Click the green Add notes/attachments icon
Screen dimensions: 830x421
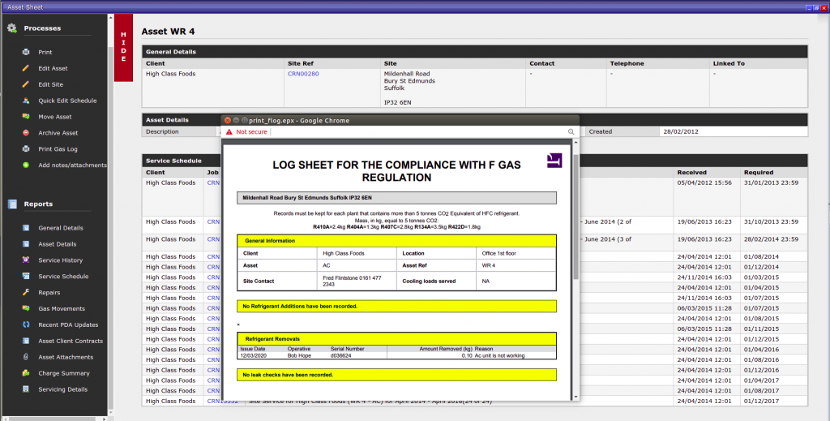pyautogui.click(x=26, y=165)
